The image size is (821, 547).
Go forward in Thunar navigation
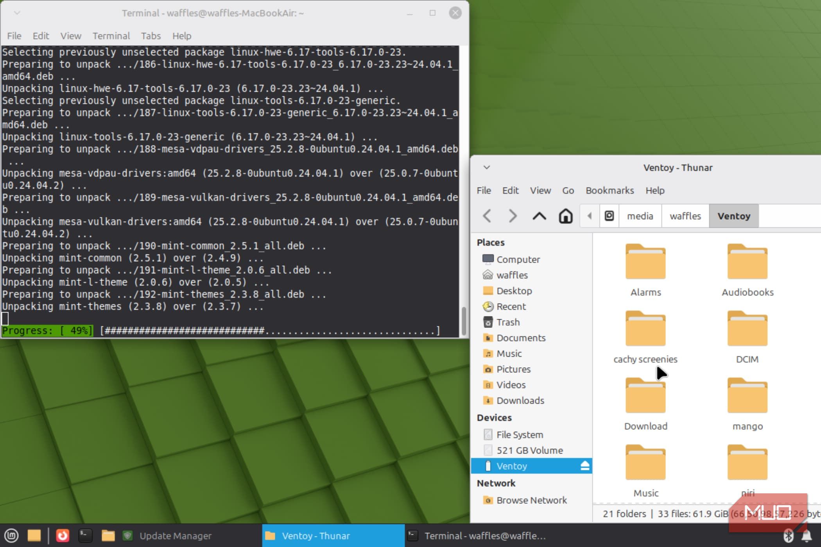click(513, 216)
